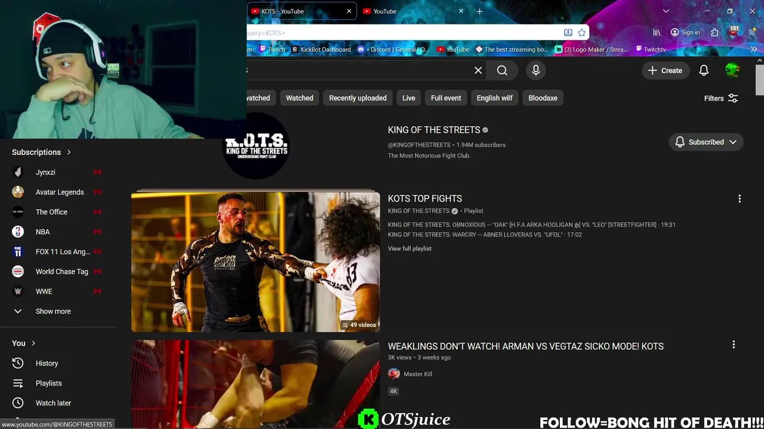Viewport: 764px width, 429px height.
Task: Click View full playlist link
Action: [409, 248]
